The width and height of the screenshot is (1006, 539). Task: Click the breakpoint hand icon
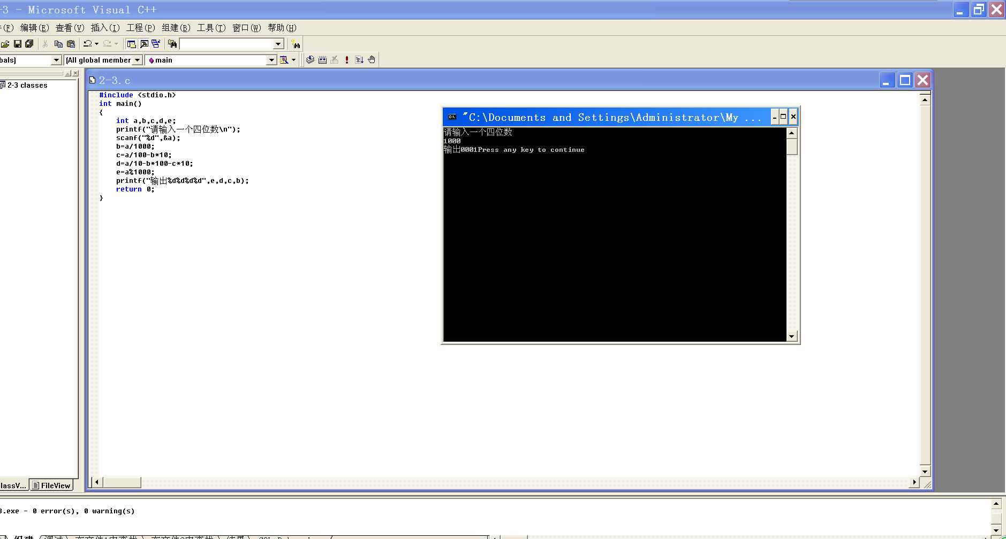click(372, 60)
